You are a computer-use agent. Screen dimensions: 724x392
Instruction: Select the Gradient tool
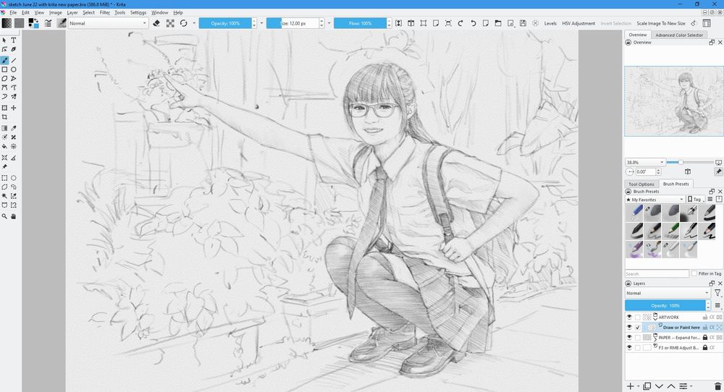coord(4,128)
